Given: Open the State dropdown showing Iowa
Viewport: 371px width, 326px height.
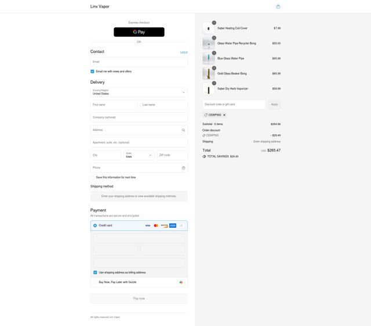Looking at the screenshot, I should [139, 155].
